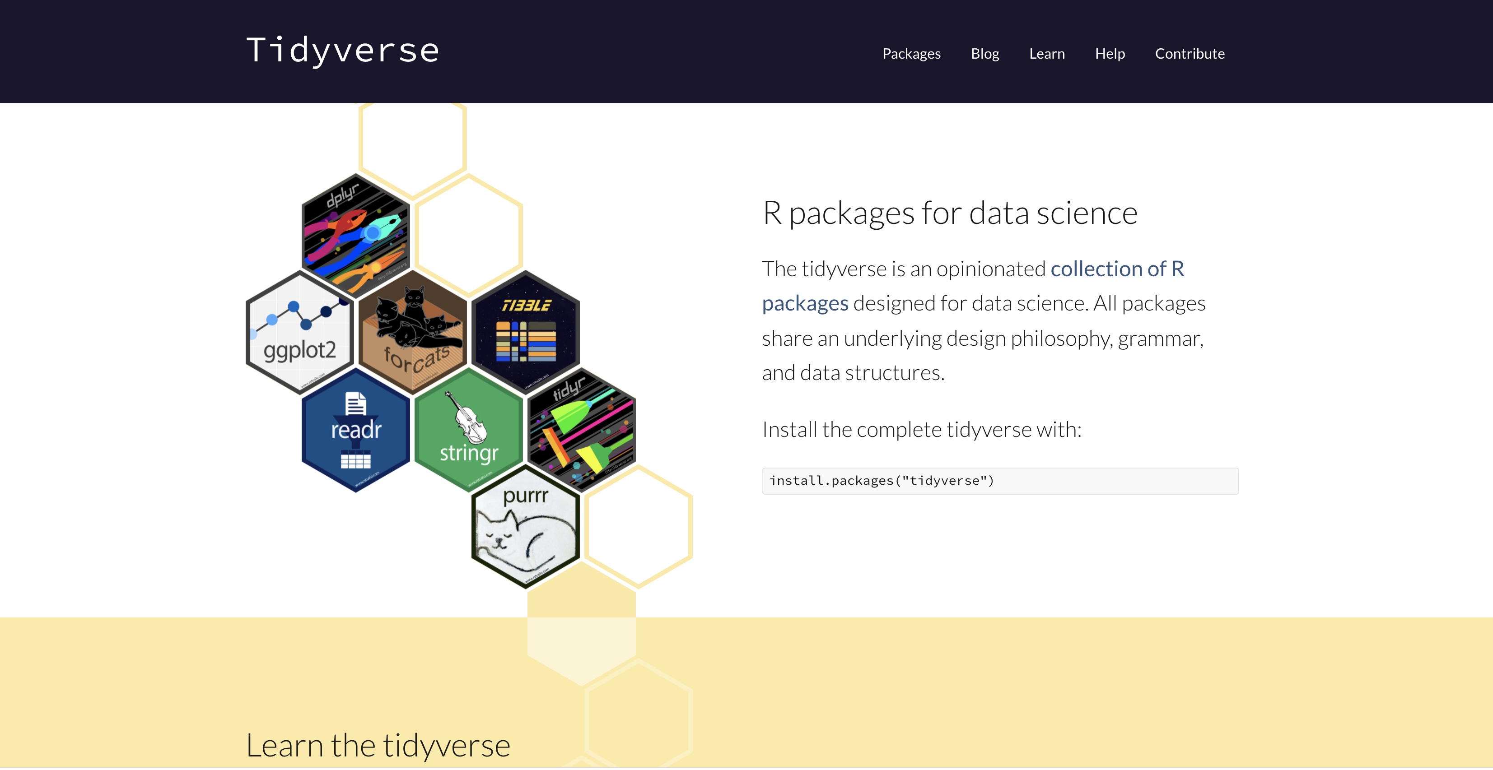Click the dplyr hex logo
Viewport: 1493px width, 770px height.
click(x=356, y=235)
